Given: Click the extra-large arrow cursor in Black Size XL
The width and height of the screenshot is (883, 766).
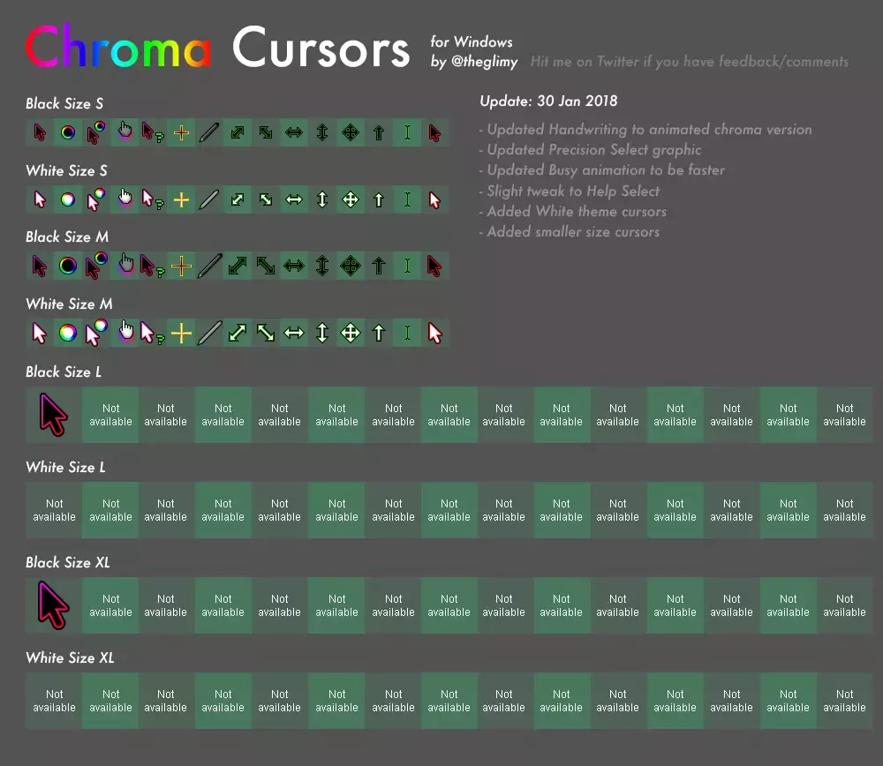Looking at the screenshot, I should pyautogui.click(x=53, y=605).
